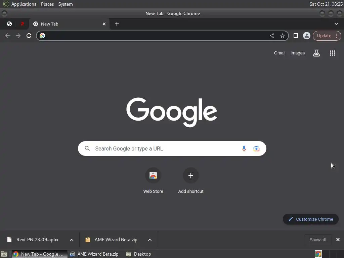
Task: Click the clock showing Sat Oct 21
Action: coord(326,4)
